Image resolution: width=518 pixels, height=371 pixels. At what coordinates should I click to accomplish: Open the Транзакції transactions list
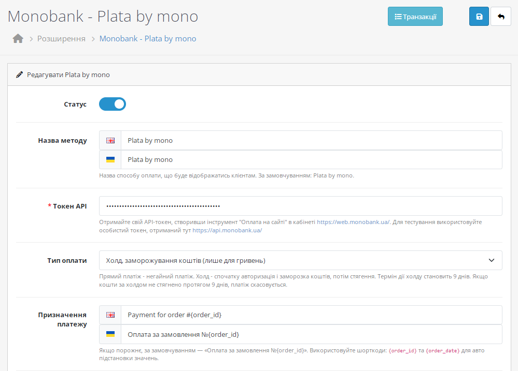click(415, 17)
